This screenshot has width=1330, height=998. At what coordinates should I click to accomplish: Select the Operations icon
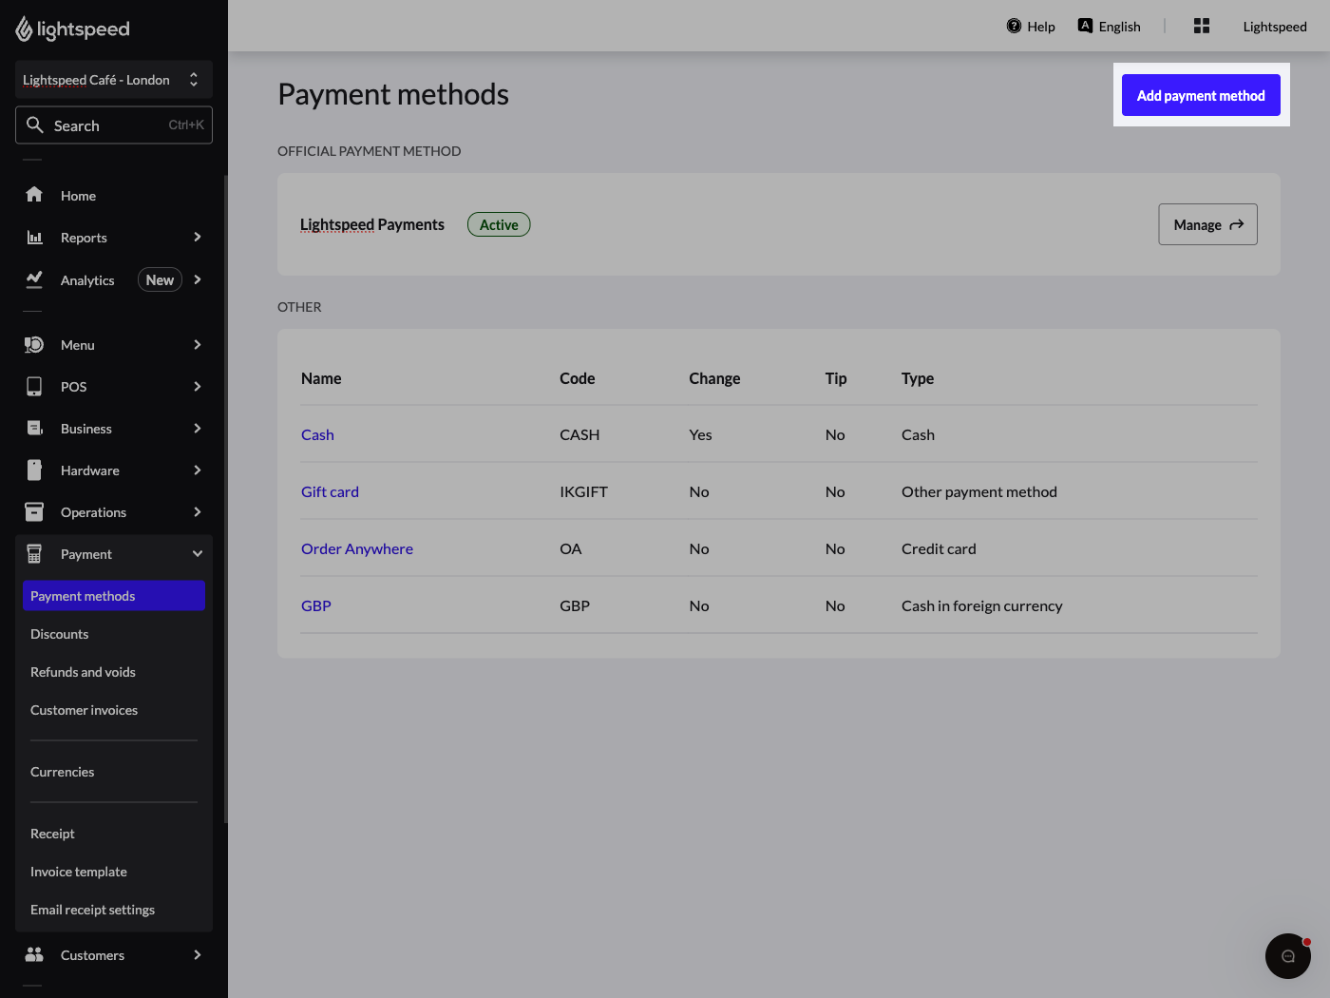tap(34, 511)
